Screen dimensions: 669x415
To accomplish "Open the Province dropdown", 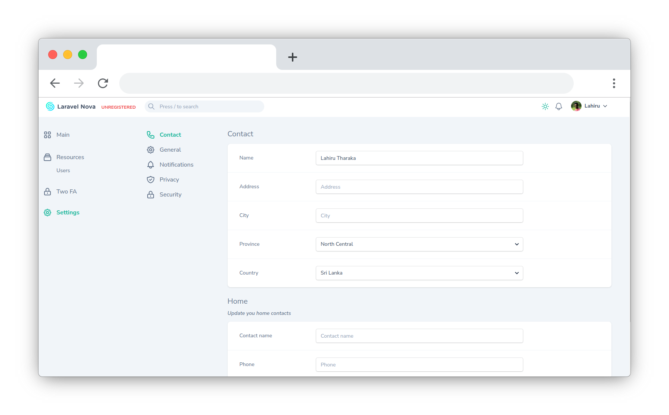I will (419, 244).
